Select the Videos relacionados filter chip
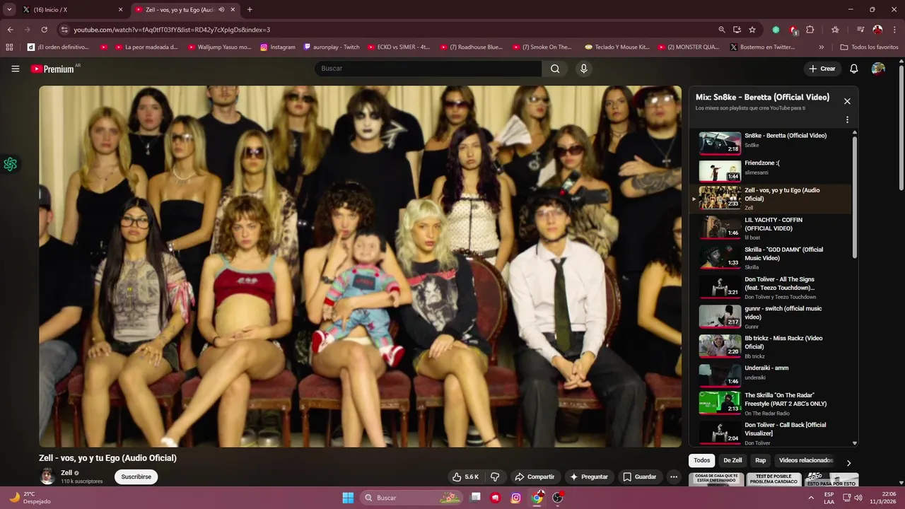This screenshot has height=509, width=905. (806, 460)
